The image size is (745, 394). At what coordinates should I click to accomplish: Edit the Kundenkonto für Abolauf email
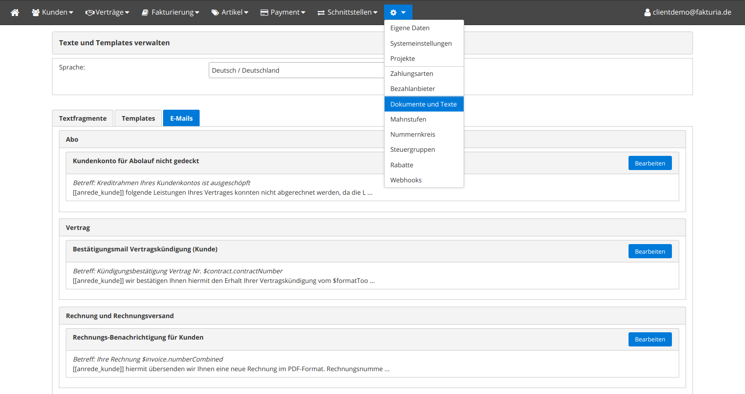point(650,163)
